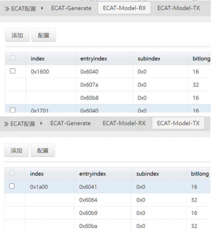Click the 配置 button in RX panel
218x234 pixels.
pos(43,35)
